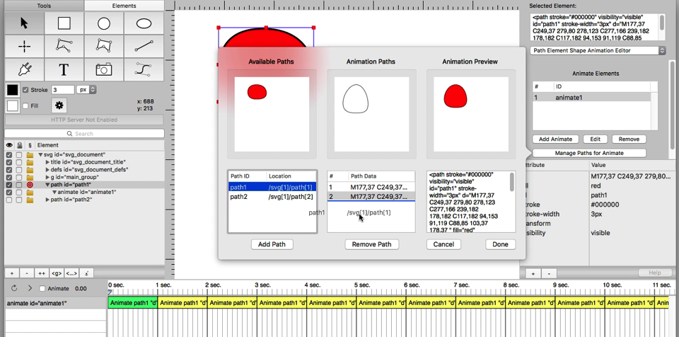
Task: Click the Add Path button
Action: (272, 244)
